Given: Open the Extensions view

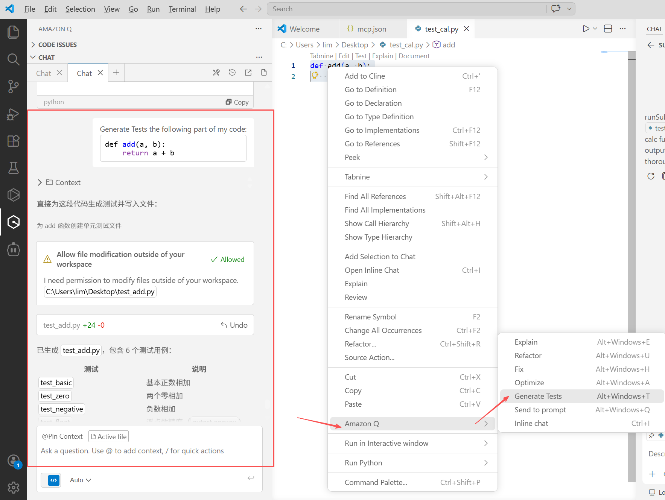Looking at the screenshot, I should (x=13, y=141).
